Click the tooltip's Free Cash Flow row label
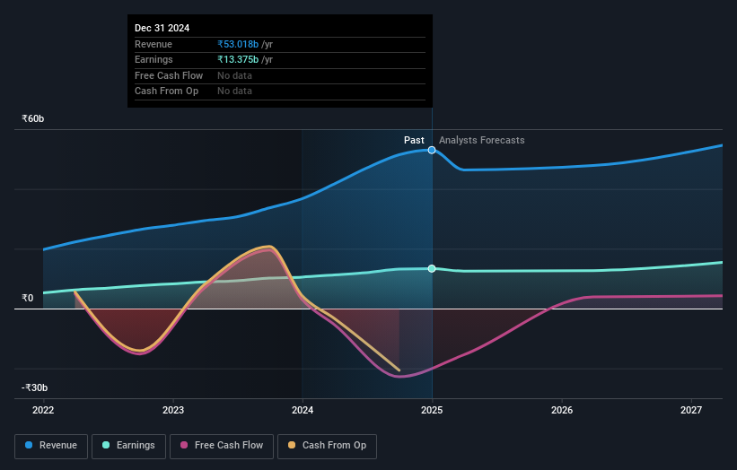737x470 pixels. point(169,75)
